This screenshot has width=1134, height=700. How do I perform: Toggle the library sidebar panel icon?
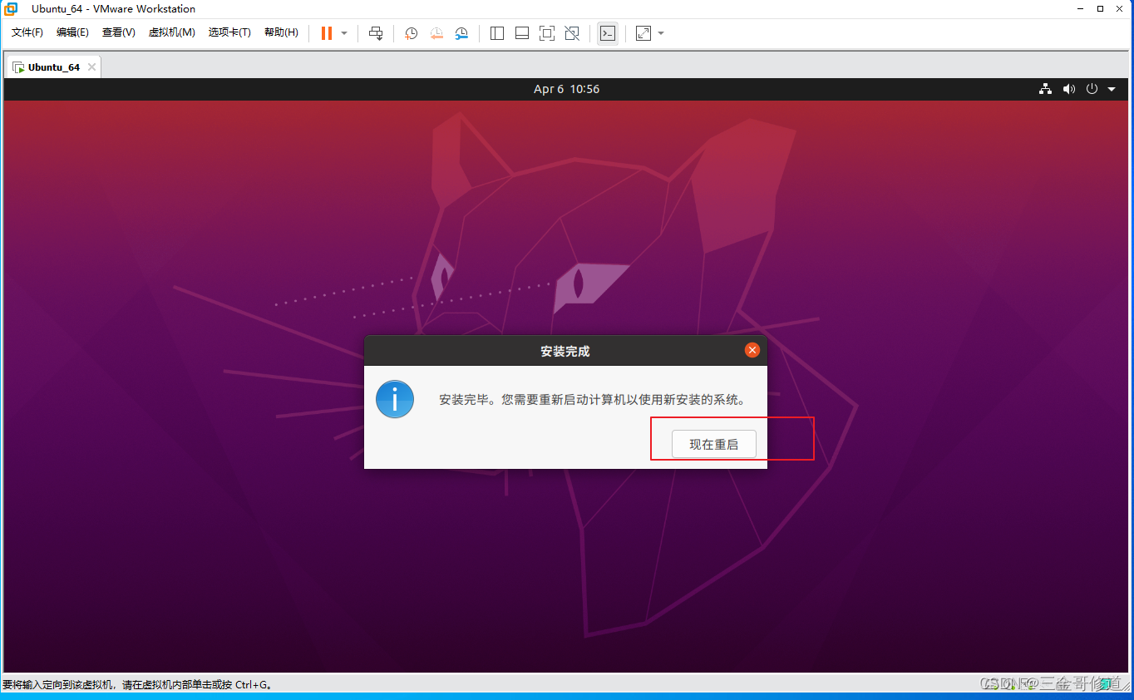tap(497, 33)
